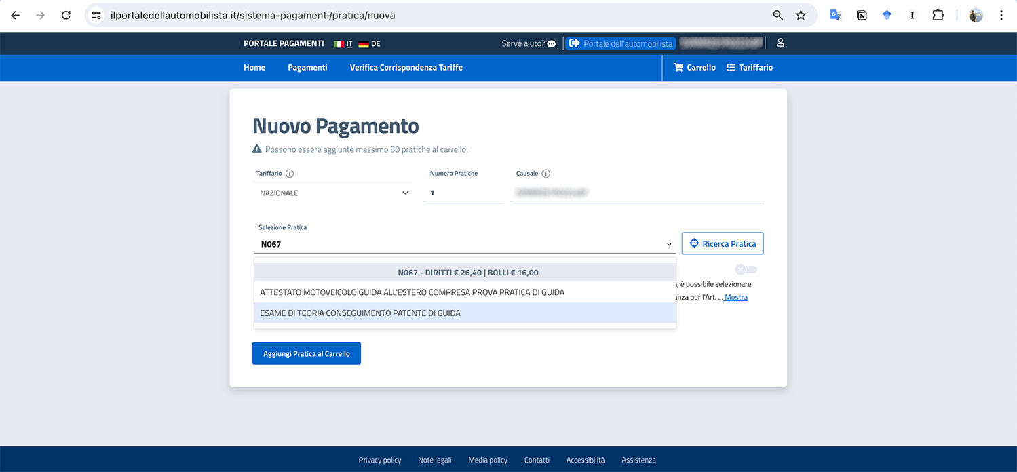Screen dimensions: 1017x472
Task: Click the Serve aiuto chat icon
Action: (551, 44)
